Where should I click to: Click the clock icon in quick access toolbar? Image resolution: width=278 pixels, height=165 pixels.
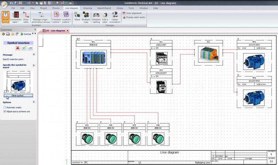71,3
